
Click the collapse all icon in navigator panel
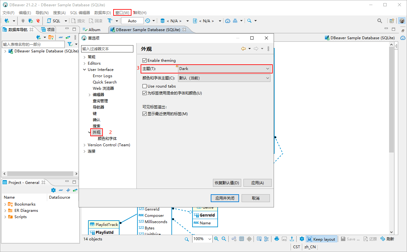(61, 37)
